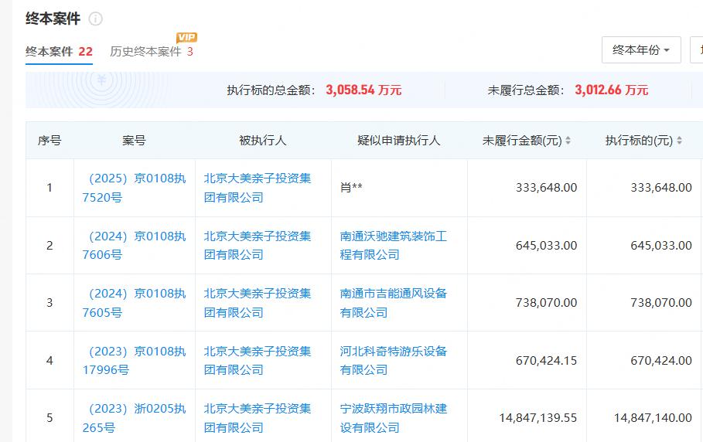Switch to 历史终本案件 tab

pos(152,52)
